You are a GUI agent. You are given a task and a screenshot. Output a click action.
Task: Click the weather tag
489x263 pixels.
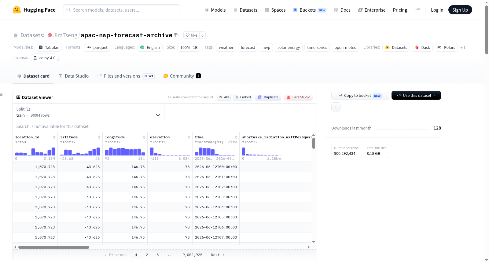[226, 47]
